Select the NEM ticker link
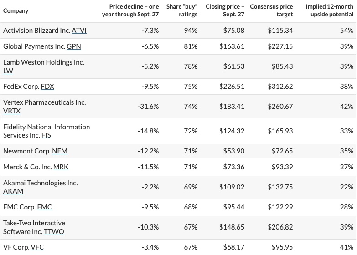357x255 pixels. click(60, 151)
